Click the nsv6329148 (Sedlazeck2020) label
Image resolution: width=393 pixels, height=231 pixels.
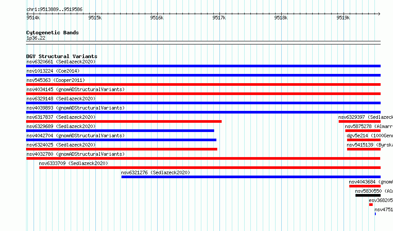click(61, 99)
